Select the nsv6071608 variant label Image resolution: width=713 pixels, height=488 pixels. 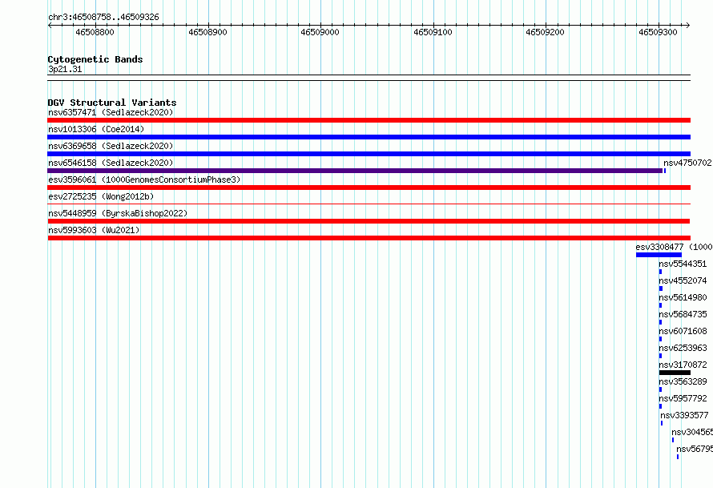pyautogui.click(x=683, y=331)
